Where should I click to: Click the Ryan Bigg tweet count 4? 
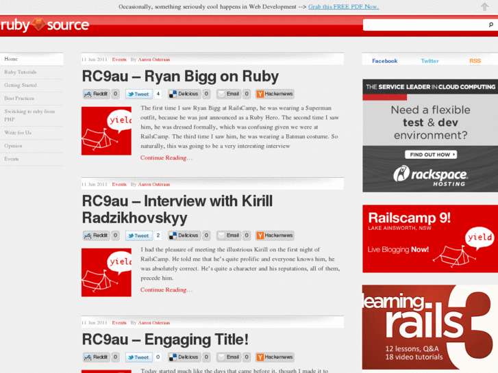pyautogui.click(x=158, y=94)
